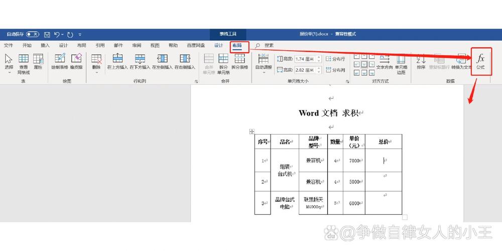Image resolution: width=502 pixels, height=251 pixels.
Task: Open Rows and Columns (行和列) dialog launcher
Action: pos(196,82)
